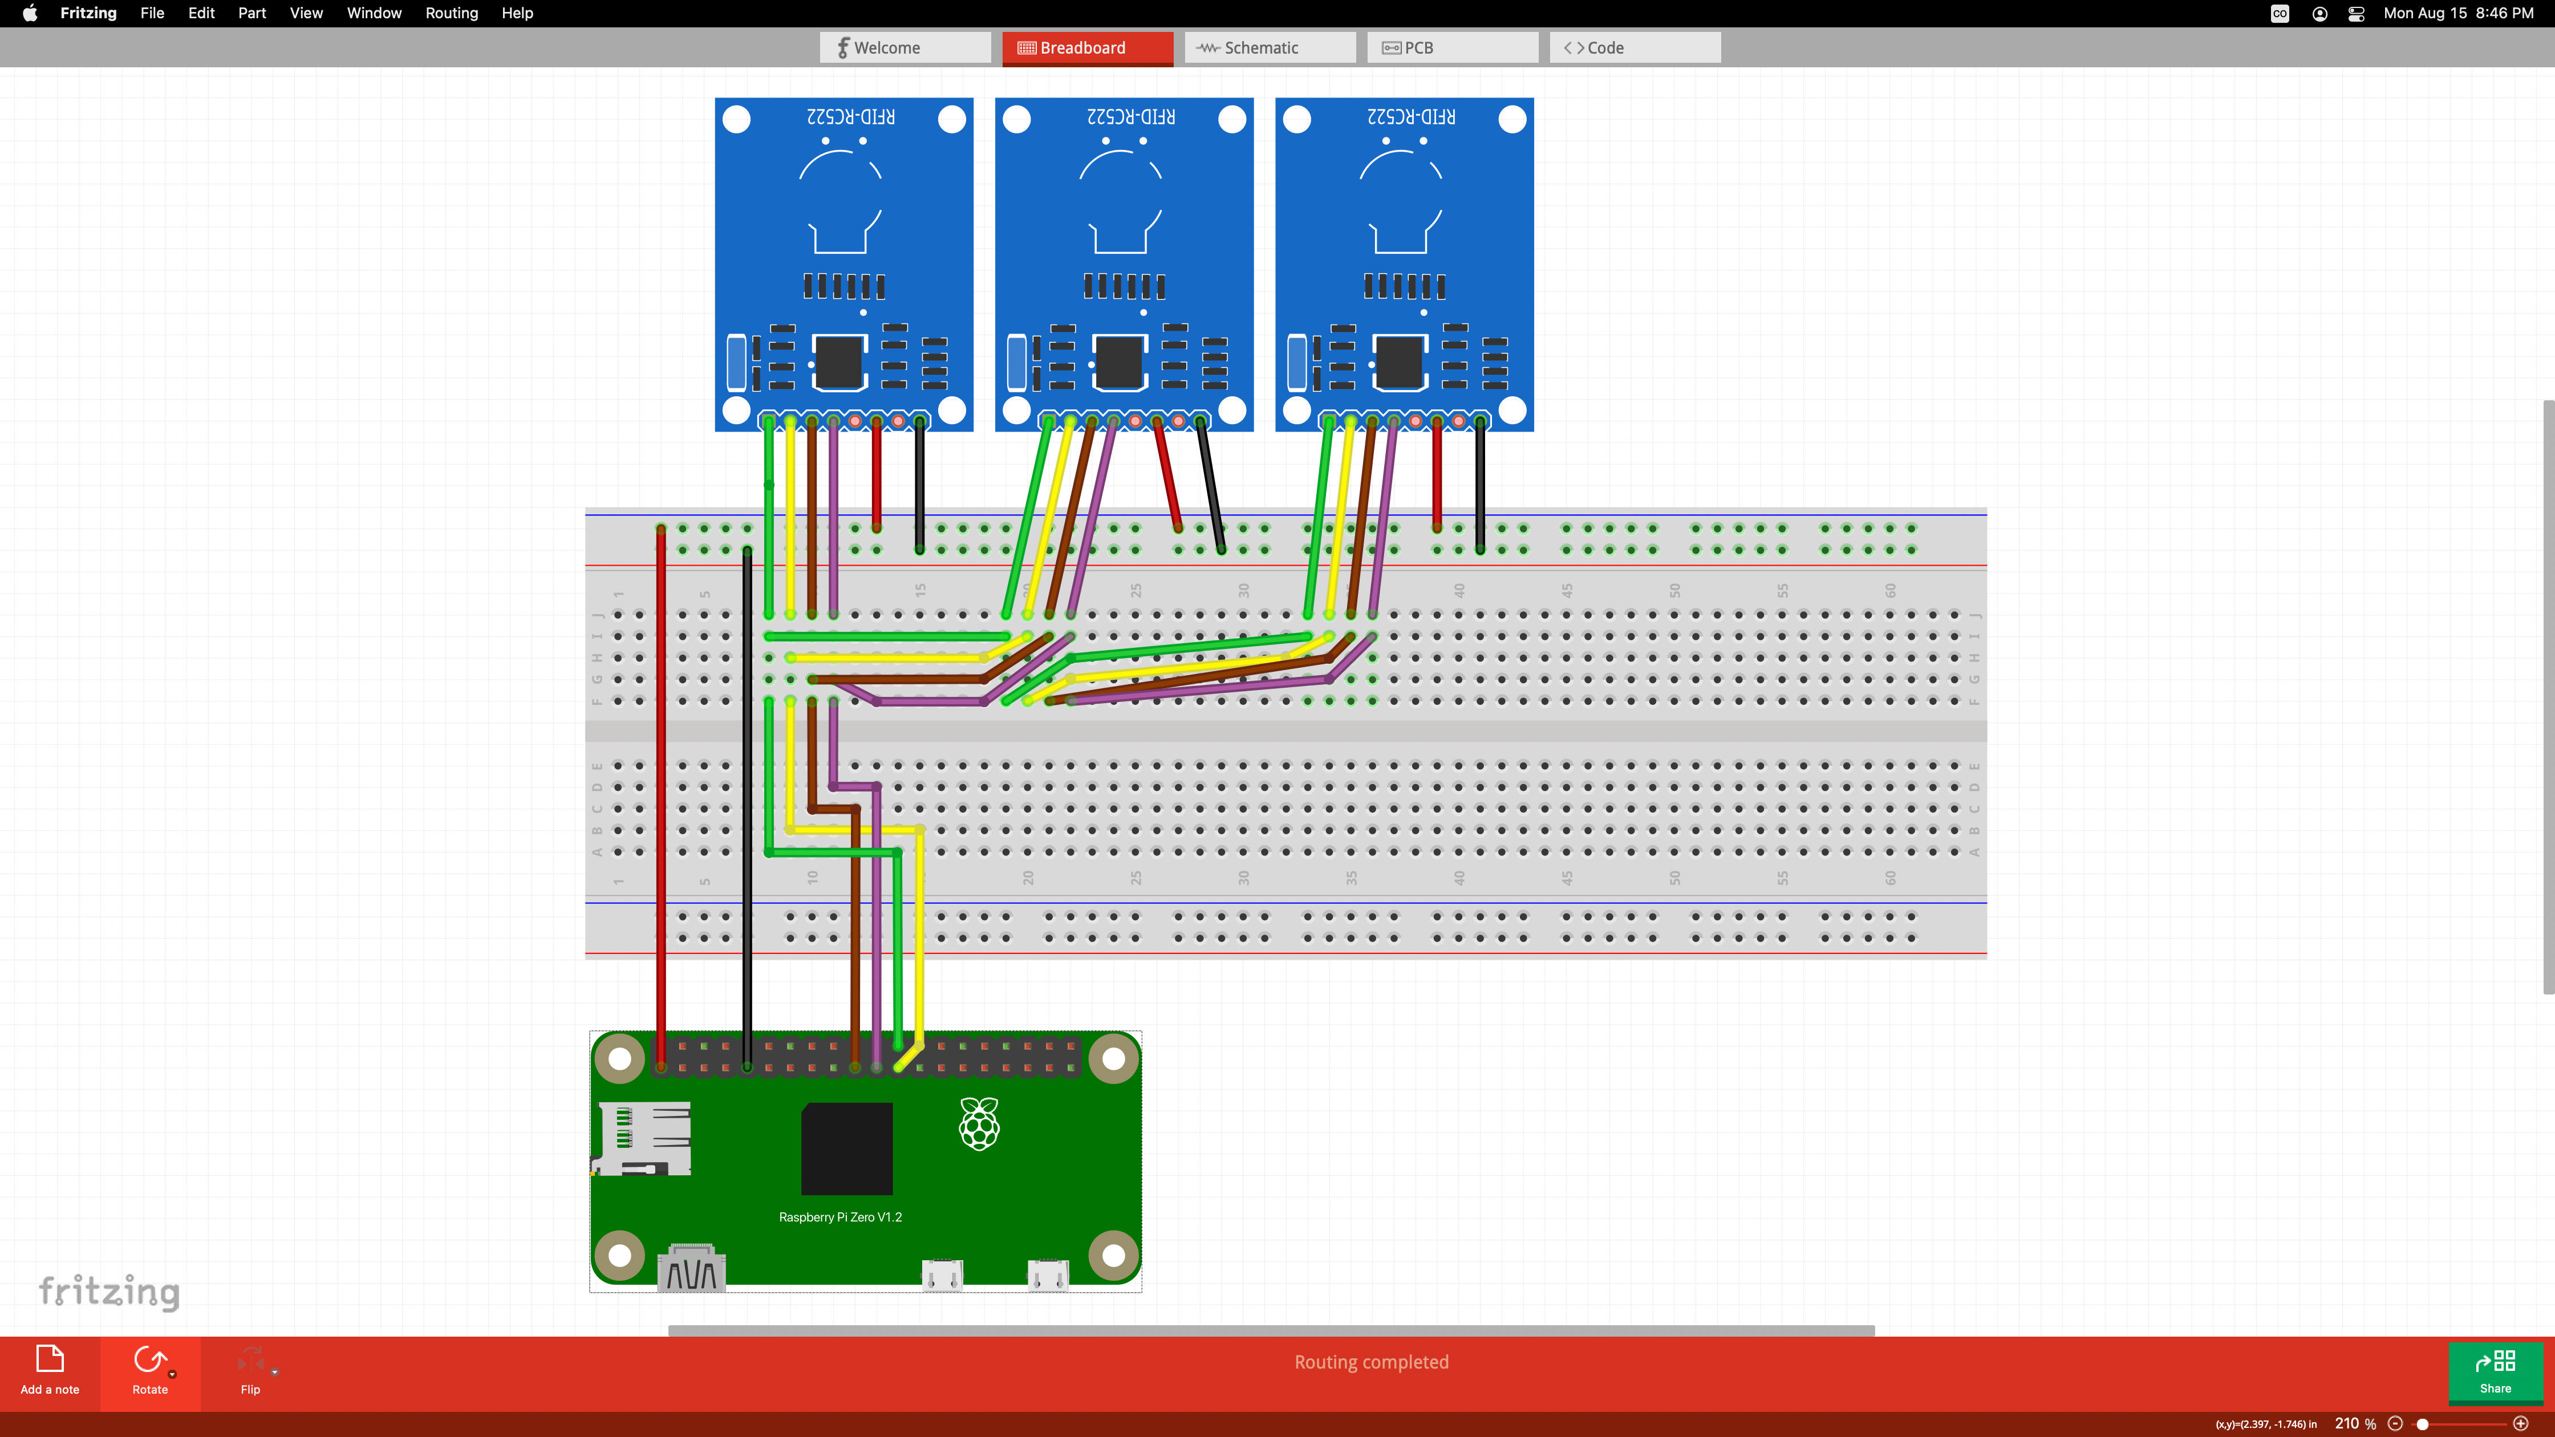This screenshot has height=1437, width=2555.
Task: Open the File menu
Action: (x=152, y=13)
